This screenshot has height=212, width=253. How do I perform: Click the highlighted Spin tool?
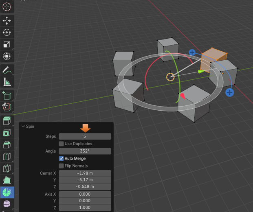pyautogui.click(x=7, y=192)
